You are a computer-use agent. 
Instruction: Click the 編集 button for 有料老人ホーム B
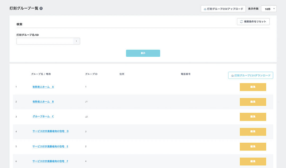[253, 102]
